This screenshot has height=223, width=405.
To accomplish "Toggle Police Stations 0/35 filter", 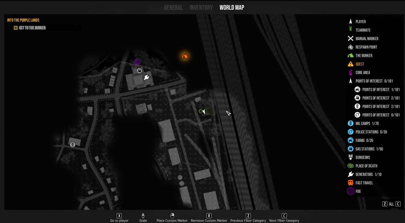I will tap(367, 132).
